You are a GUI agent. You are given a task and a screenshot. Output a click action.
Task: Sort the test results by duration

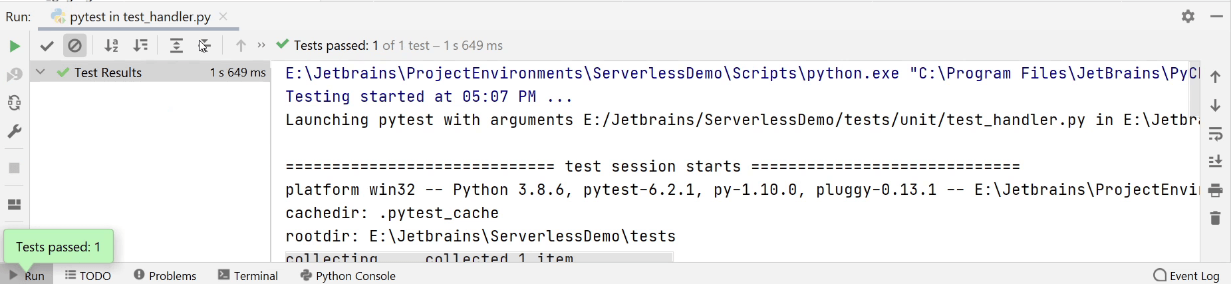click(140, 46)
